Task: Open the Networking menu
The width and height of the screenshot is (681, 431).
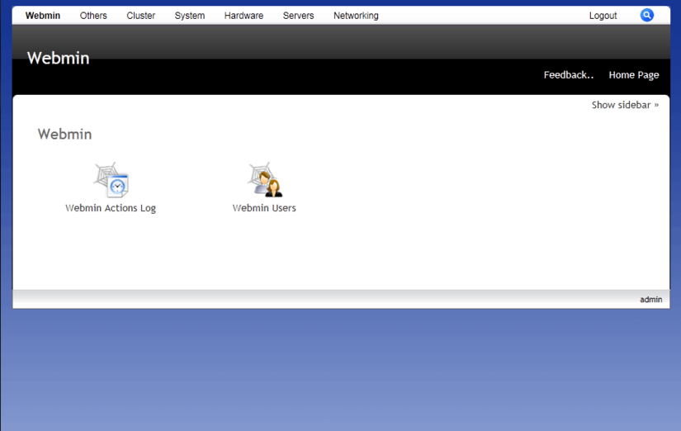Action: coord(356,16)
